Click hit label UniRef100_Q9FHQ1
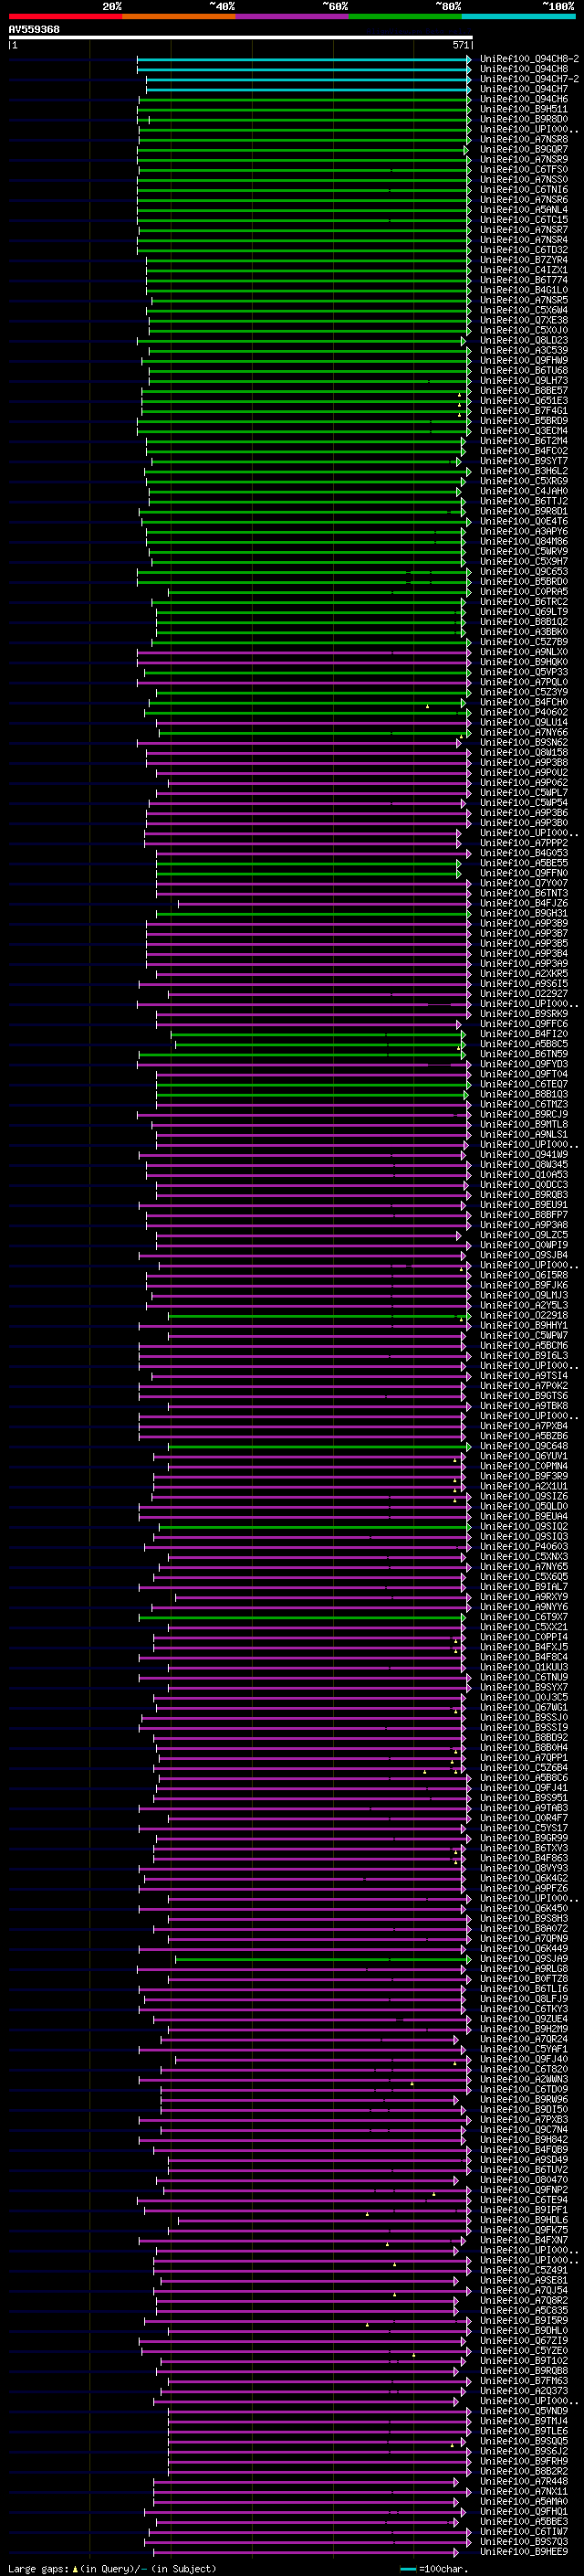Screen dimensions: 584x2576 tap(524, 2511)
